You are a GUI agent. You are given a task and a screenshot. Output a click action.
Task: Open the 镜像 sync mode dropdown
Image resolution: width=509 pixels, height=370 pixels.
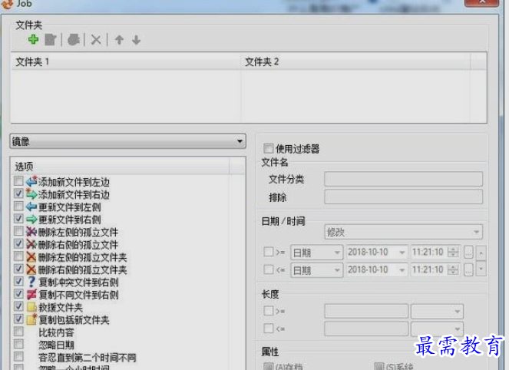tap(127, 141)
